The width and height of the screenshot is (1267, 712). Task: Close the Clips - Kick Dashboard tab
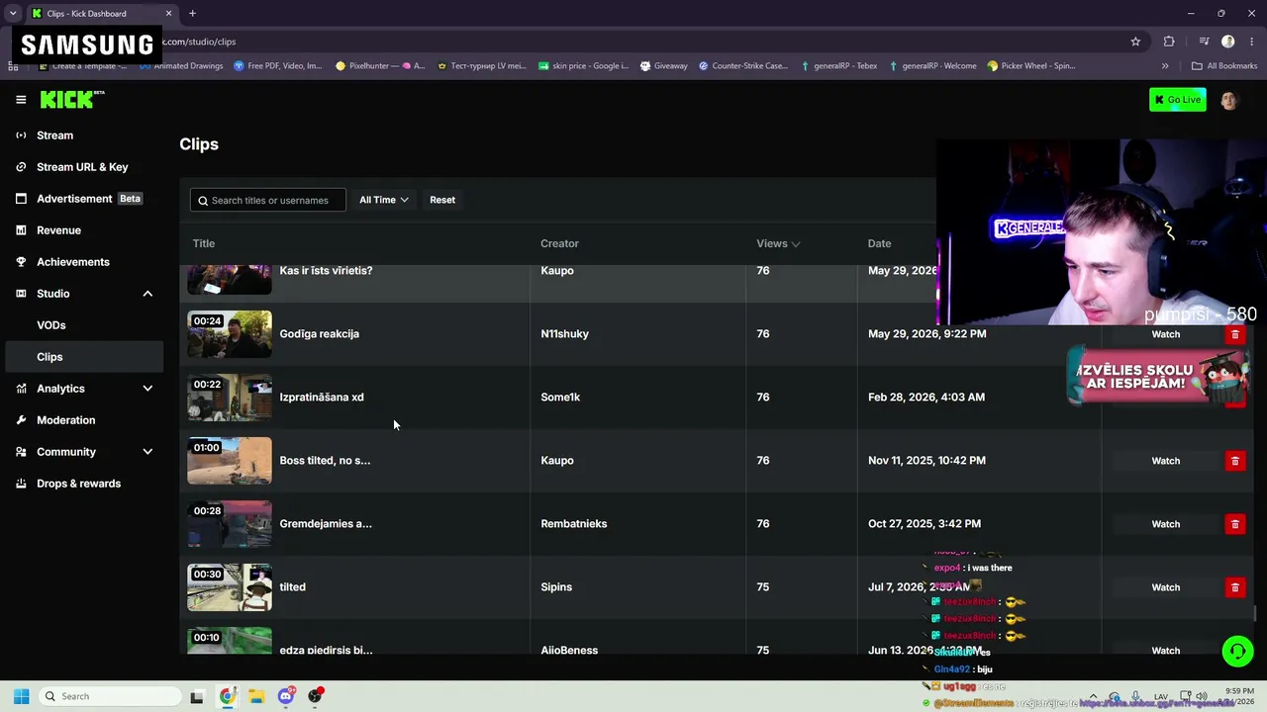168,14
